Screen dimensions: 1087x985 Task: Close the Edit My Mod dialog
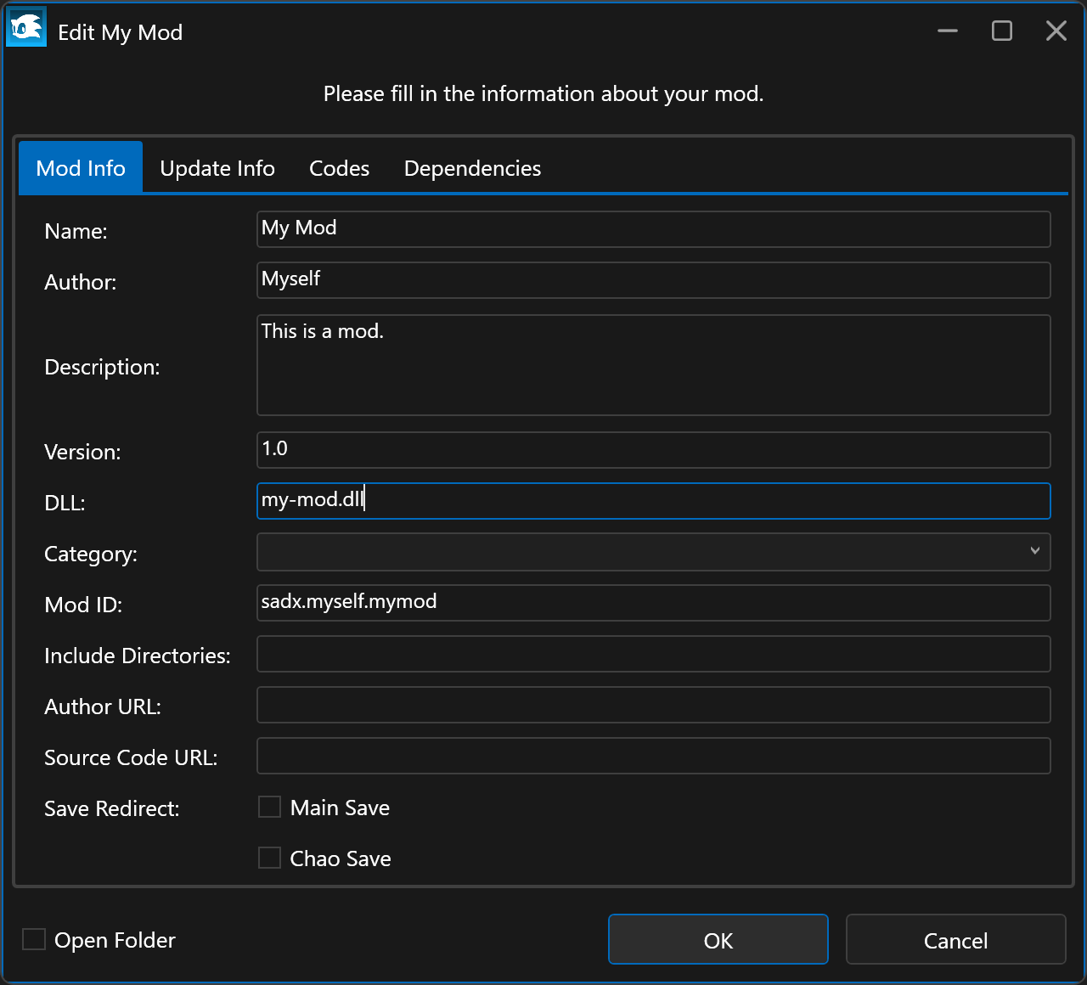pos(1056,31)
